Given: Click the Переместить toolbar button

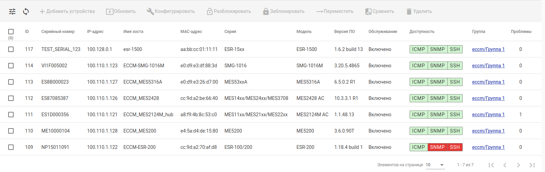Looking at the screenshot, I should [x=335, y=12].
